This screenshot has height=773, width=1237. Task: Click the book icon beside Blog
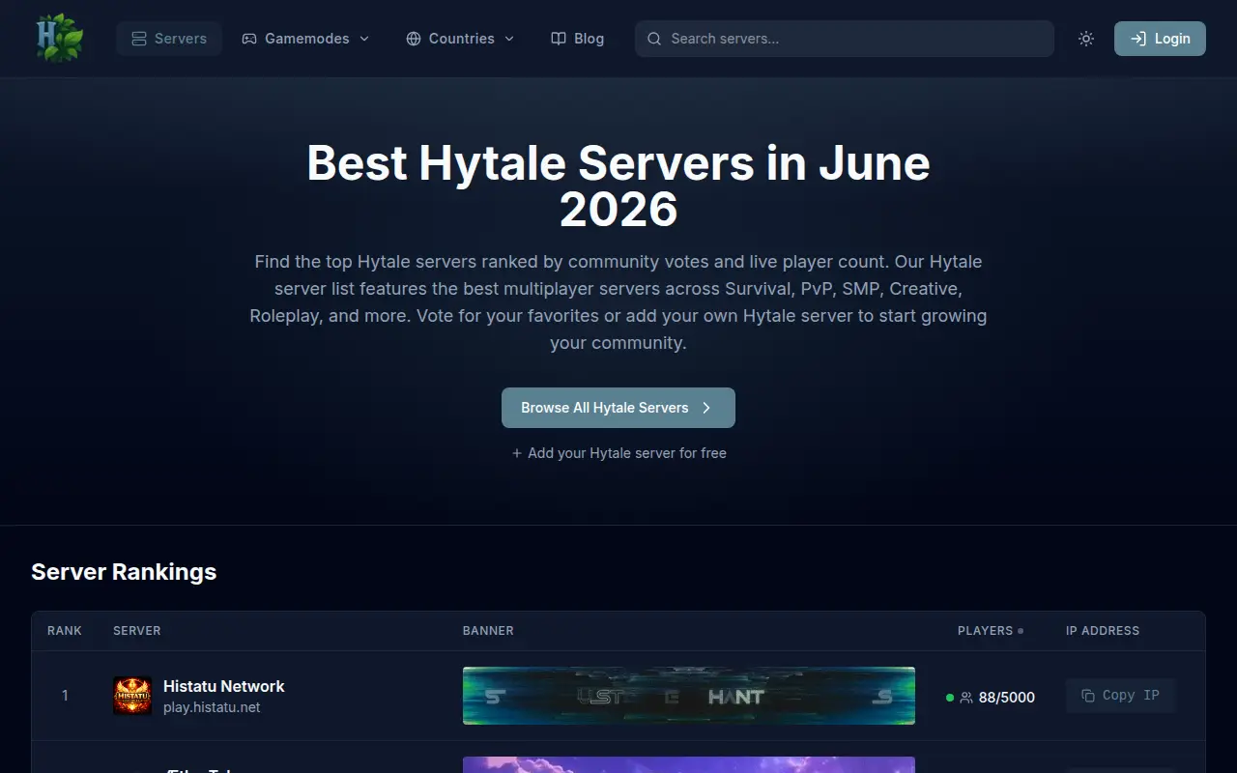tap(559, 39)
